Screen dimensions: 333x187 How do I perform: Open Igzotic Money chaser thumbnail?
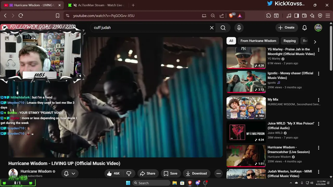[246, 82]
